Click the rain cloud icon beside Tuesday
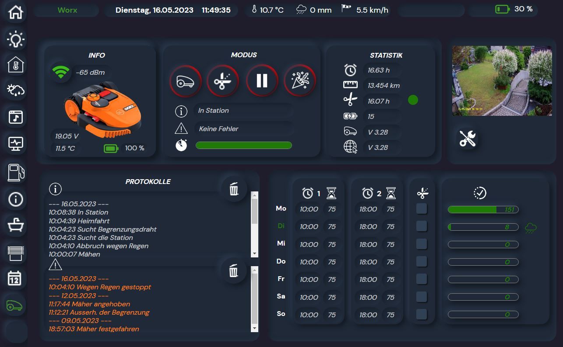Image resolution: width=563 pixels, height=347 pixels. [x=531, y=227]
